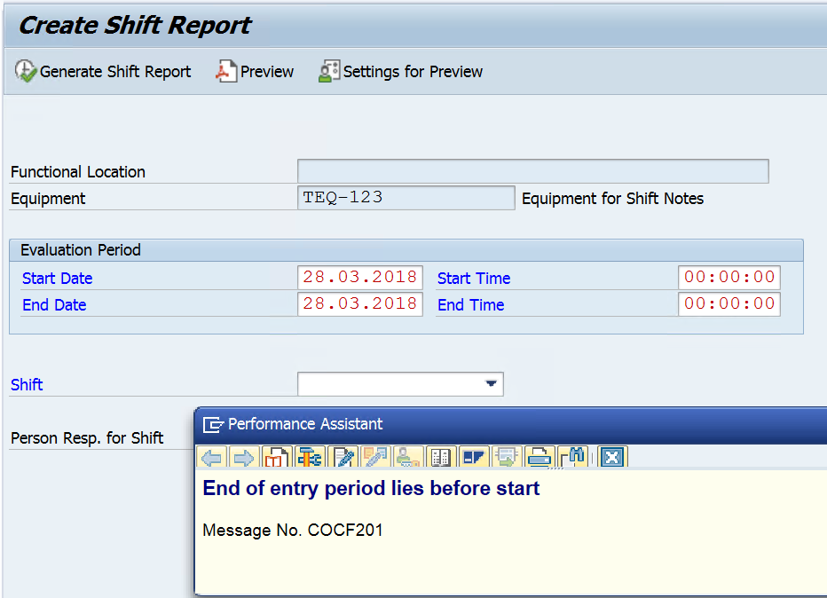
Task: Click into the End Date field
Action: tap(360, 303)
